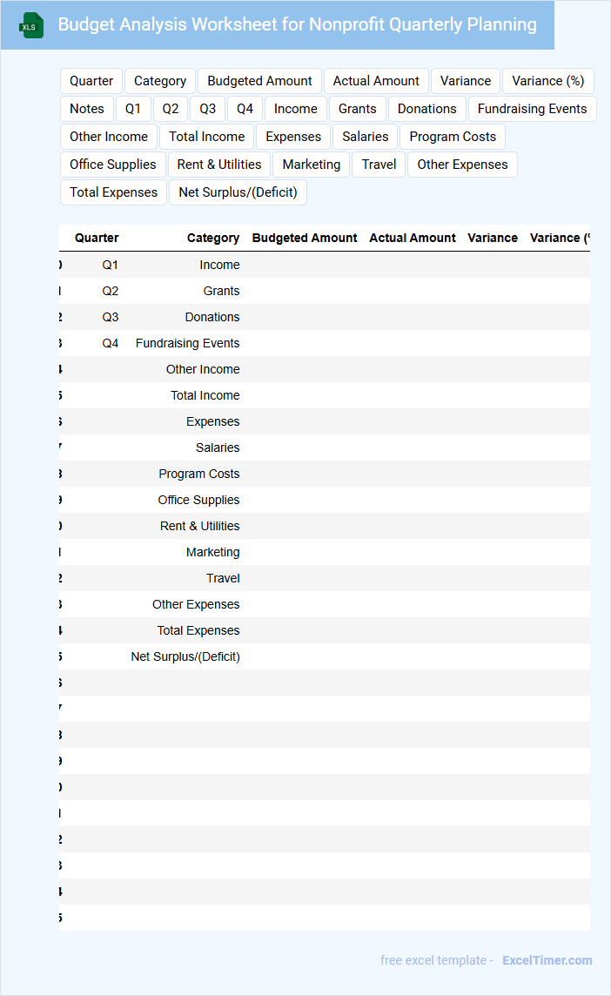Click the Budget Analysis Worksheet title
Image resolution: width=611 pixels, height=996 pixels.
pyautogui.click(x=298, y=24)
